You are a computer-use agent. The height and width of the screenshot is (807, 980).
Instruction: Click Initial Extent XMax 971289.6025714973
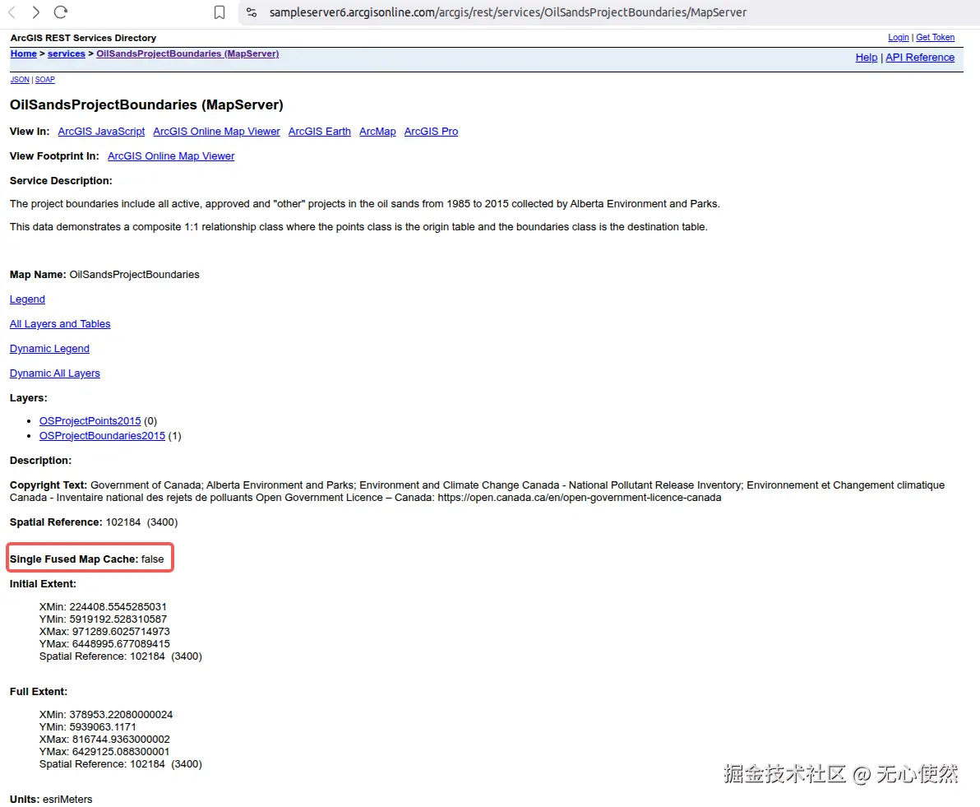point(104,632)
